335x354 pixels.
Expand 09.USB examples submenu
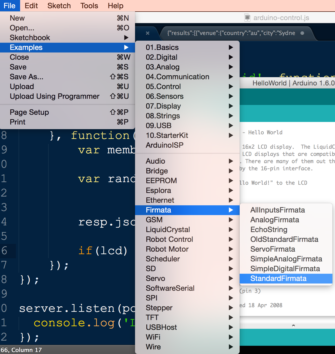(x=187, y=126)
